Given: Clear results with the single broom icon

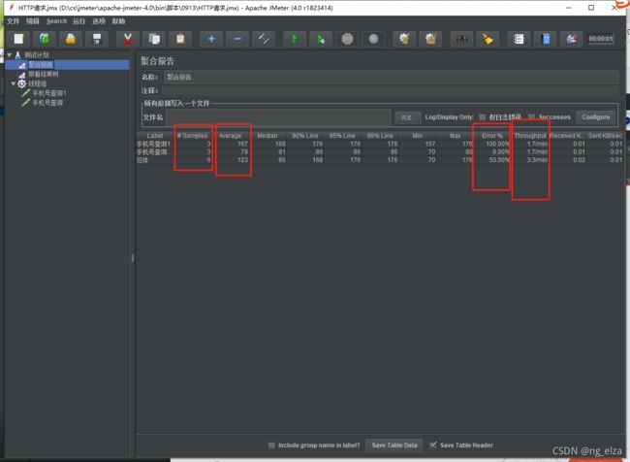Looking at the screenshot, I should click(x=404, y=39).
